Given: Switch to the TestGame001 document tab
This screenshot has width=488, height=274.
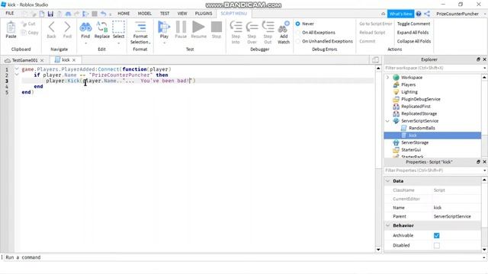Looking at the screenshot, I should point(24,60).
